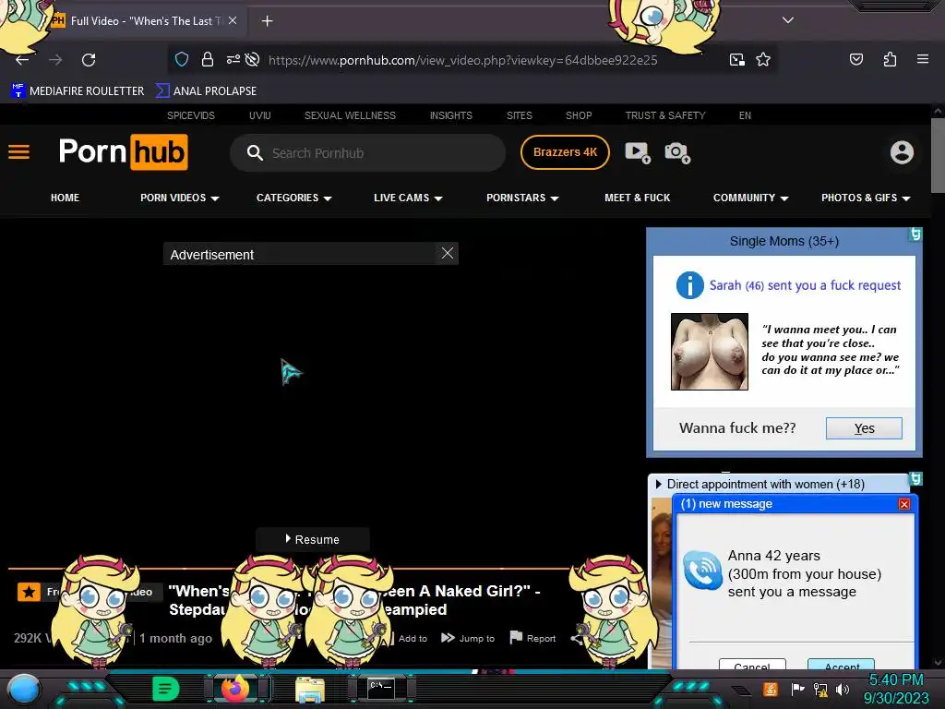Click the blue info icon in ad

coord(689,285)
